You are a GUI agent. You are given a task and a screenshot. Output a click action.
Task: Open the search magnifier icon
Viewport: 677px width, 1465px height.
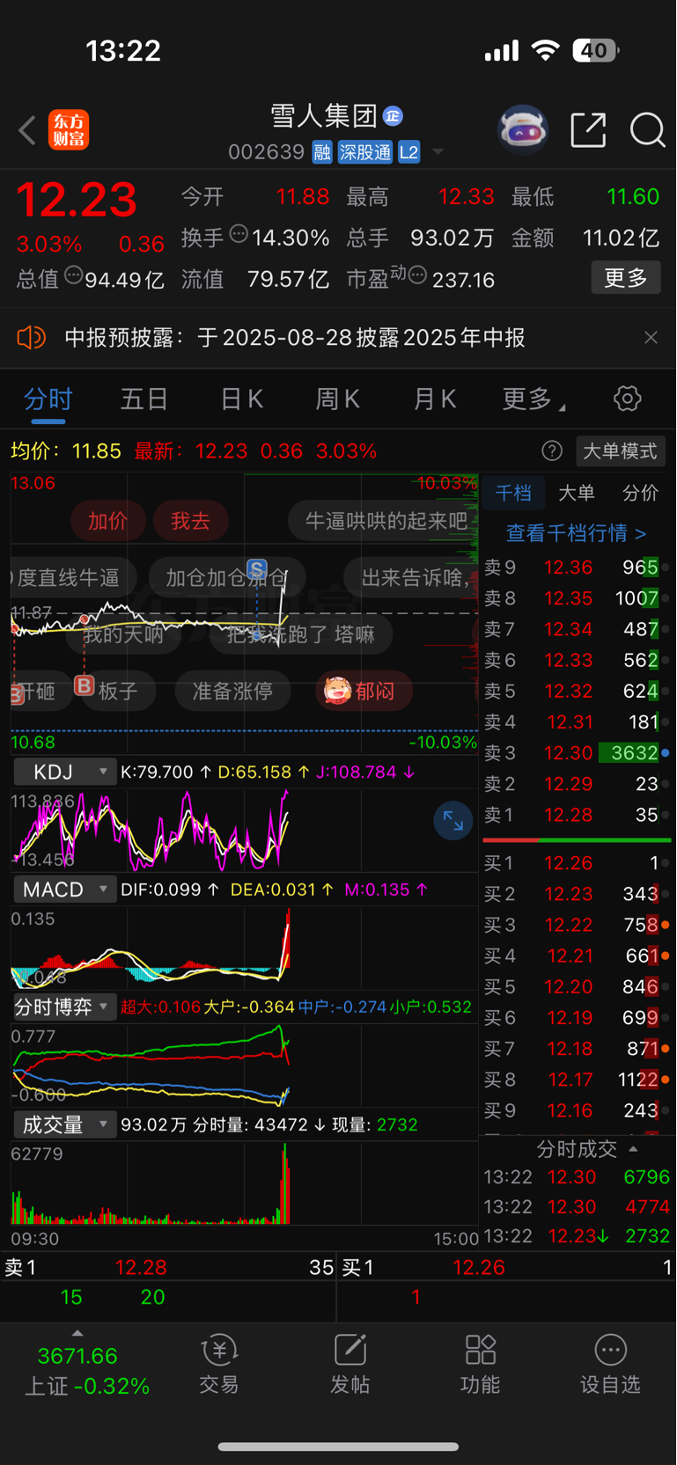pos(647,130)
